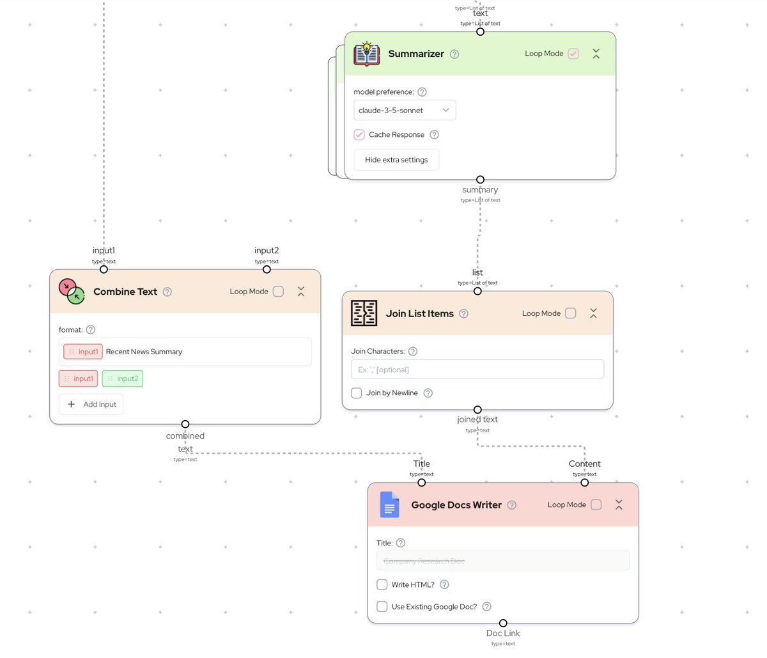Click the Join List Items list port
The image size is (767, 658).
477,291
